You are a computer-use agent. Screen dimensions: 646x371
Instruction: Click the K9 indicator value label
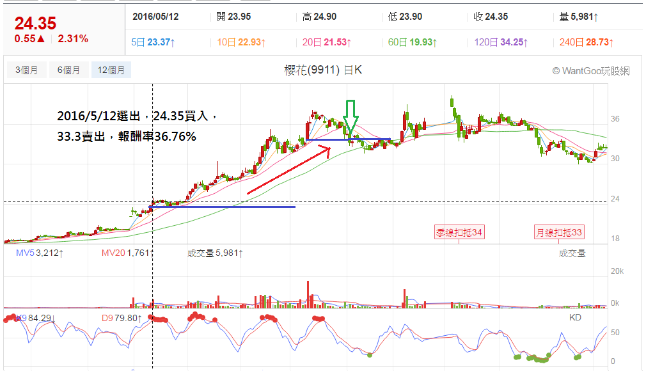35,319
